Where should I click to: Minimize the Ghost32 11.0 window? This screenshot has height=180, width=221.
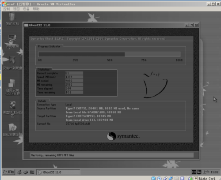(x=187, y=25)
